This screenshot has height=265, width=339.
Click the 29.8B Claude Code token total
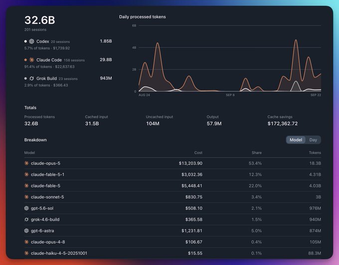106,60
